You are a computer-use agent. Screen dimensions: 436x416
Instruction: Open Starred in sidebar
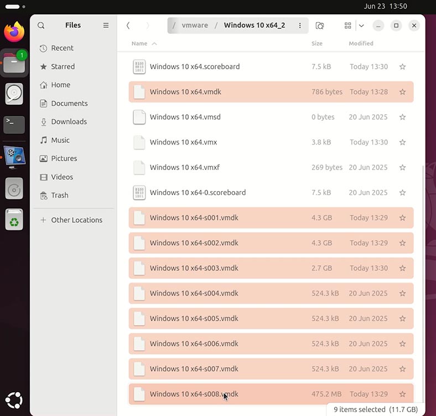pos(73,66)
